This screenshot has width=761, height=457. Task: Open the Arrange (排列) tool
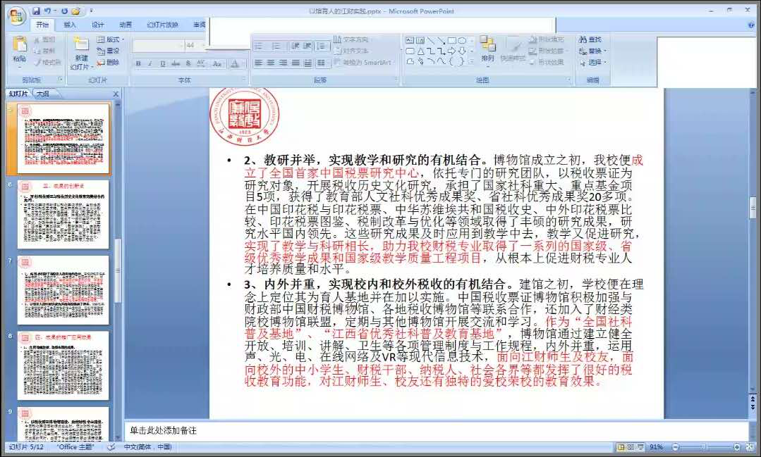click(487, 49)
